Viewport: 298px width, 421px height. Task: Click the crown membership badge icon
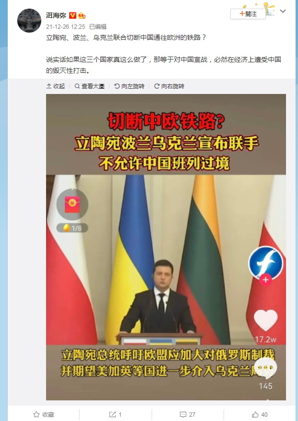point(82,15)
